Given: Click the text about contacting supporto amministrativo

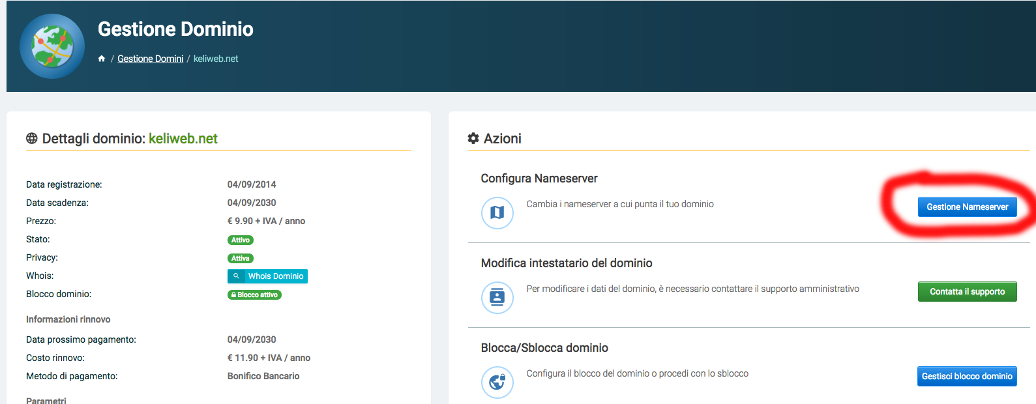Looking at the screenshot, I should (x=693, y=289).
